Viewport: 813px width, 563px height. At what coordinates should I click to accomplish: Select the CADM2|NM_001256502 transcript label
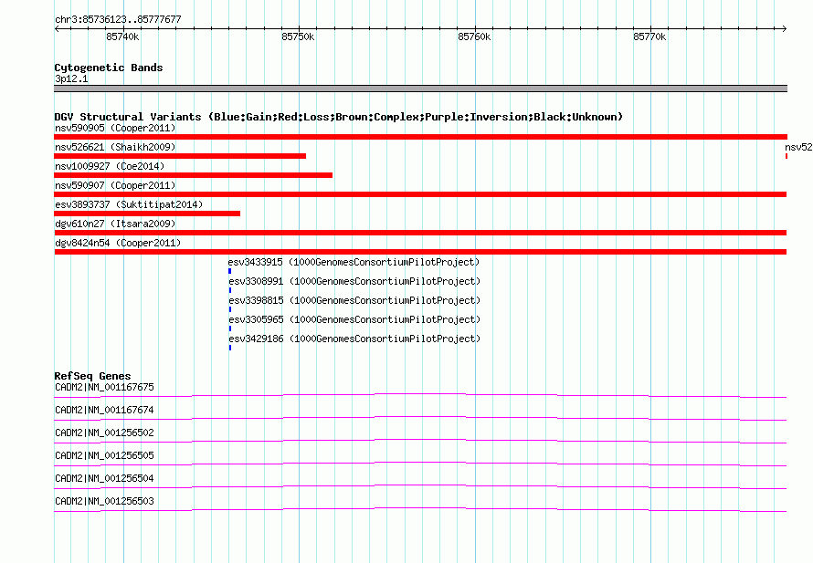[x=104, y=433]
